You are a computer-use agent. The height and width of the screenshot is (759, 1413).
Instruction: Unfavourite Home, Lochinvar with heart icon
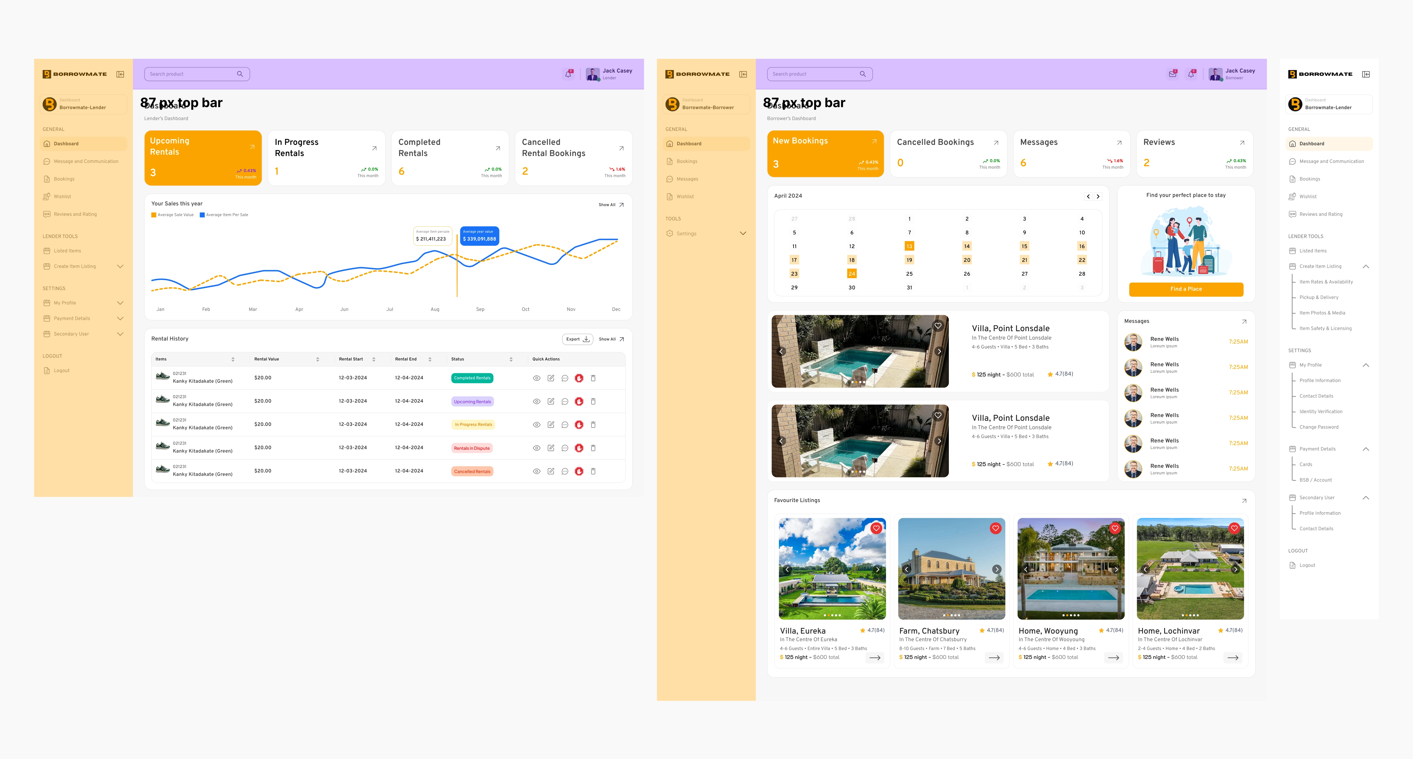[1234, 528]
